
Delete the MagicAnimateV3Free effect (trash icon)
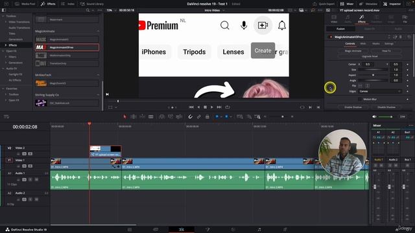[x=401, y=37]
